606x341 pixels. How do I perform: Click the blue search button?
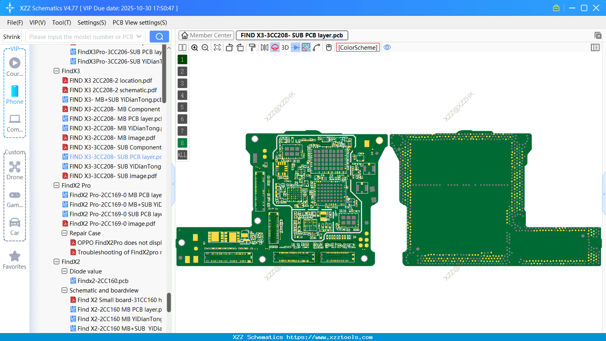159,37
